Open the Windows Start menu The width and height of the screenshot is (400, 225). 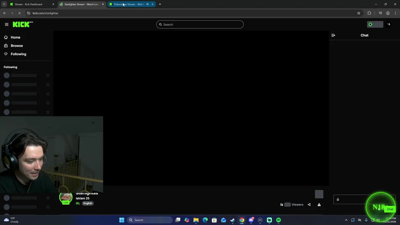point(122,220)
